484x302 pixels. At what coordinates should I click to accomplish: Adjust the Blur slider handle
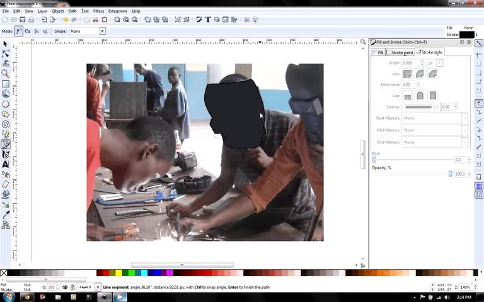click(x=374, y=160)
